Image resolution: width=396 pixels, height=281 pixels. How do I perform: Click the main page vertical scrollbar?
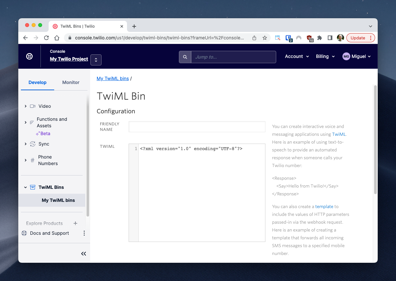(375, 140)
